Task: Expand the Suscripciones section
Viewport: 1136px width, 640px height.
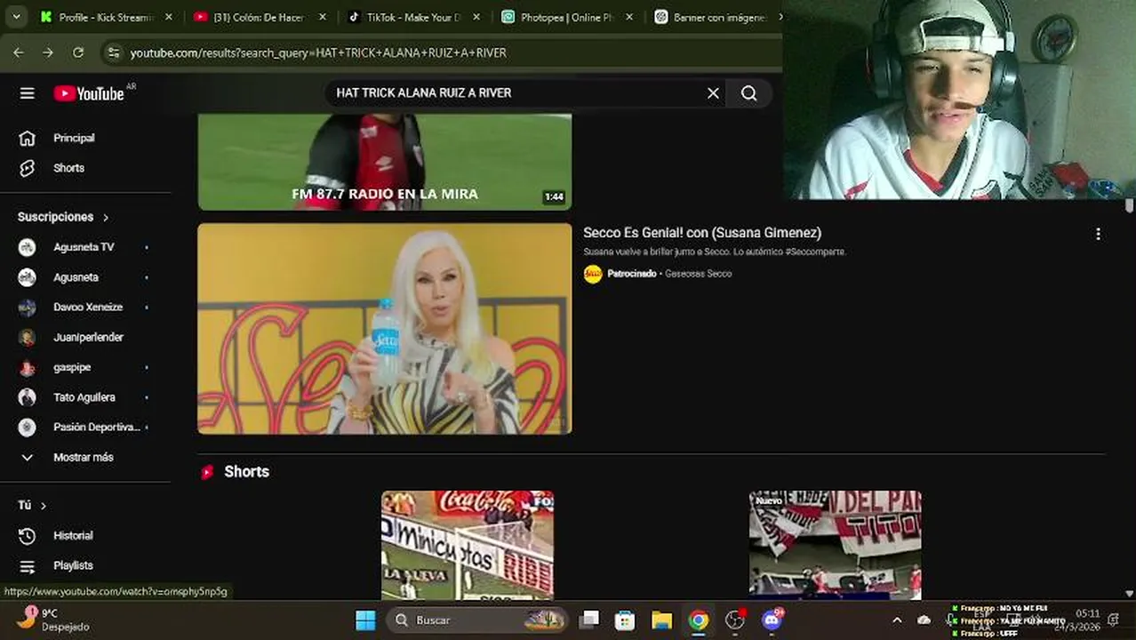Action: tap(63, 217)
